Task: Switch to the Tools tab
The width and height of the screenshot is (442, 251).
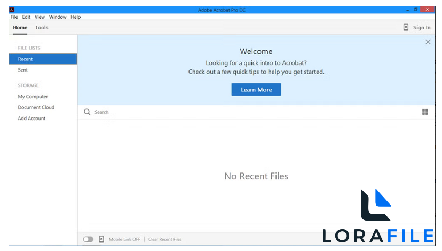Action: click(42, 27)
